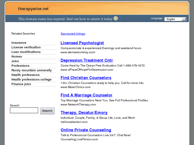
Task: Open the Licensed Psychologist listing
Action: pyautogui.click(x=82, y=43)
